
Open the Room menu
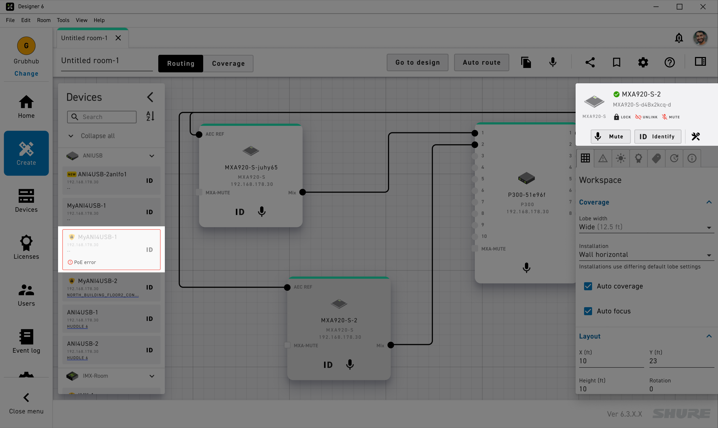pyautogui.click(x=44, y=20)
